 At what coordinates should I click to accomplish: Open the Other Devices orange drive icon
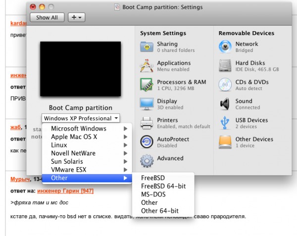click(x=225, y=142)
